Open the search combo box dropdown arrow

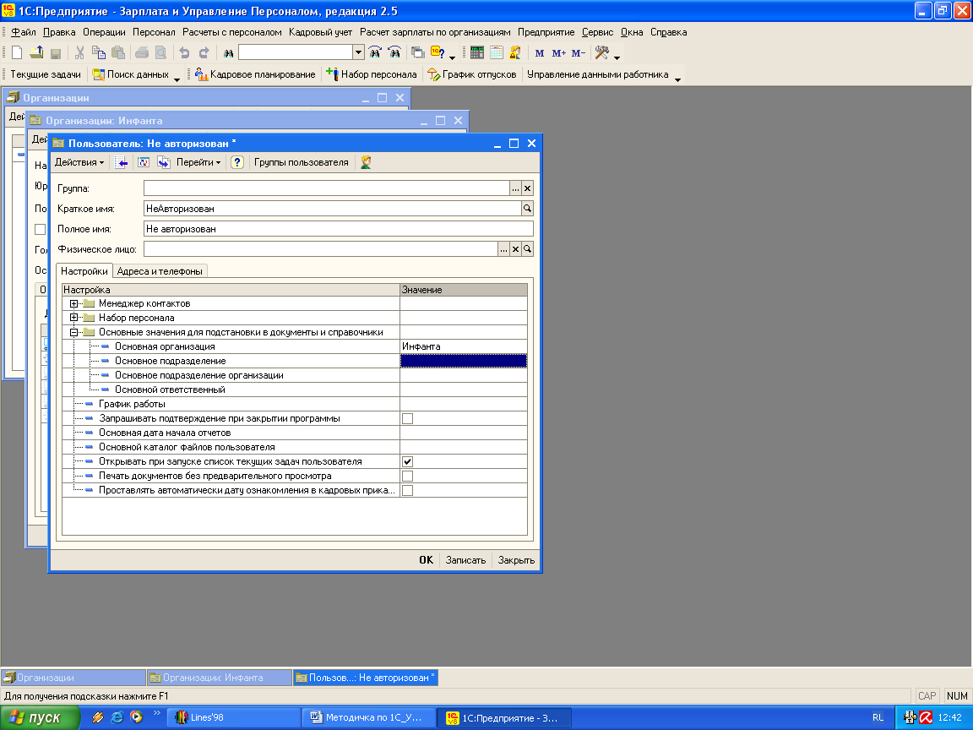358,52
